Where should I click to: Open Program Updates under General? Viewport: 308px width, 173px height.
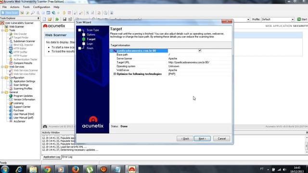(x=23, y=96)
